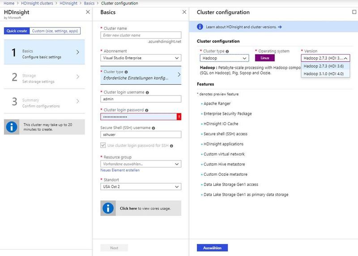358x256 pixels.
Task: Click Learn about HDInsight and cluster versions text
Action: coord(241,27)
